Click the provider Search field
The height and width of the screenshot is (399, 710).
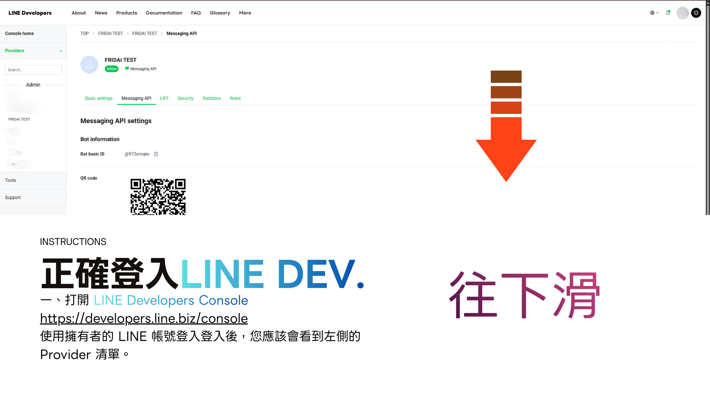[33, 70]
